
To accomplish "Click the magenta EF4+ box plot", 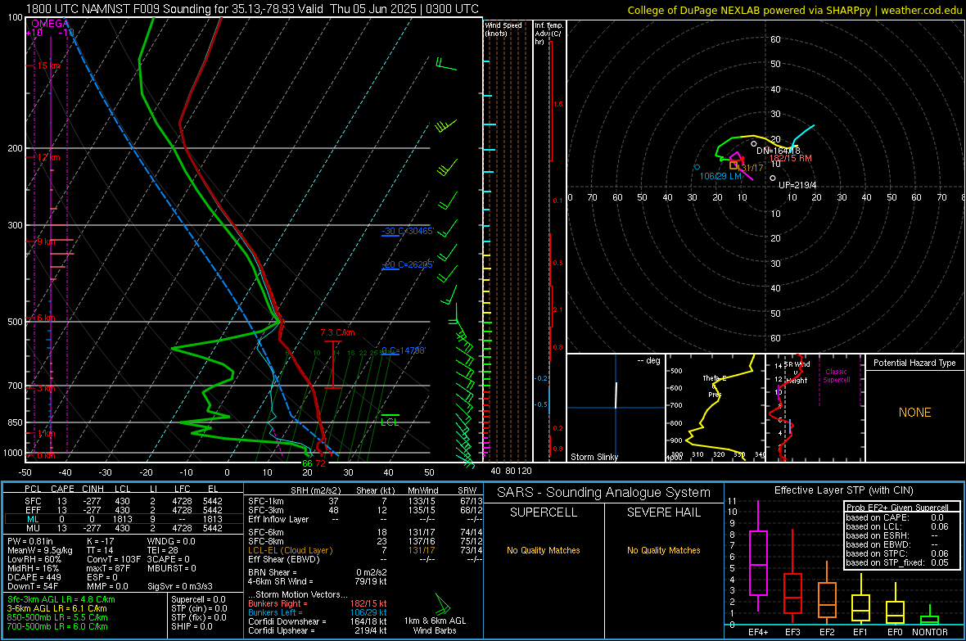I will pyautogui.click(x=758, y=556).
